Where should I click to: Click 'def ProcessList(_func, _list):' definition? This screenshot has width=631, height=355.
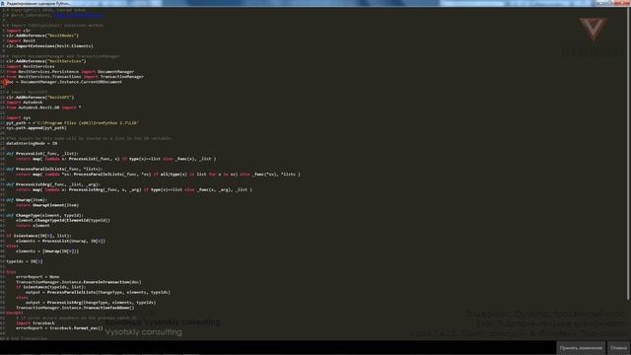pyautogui.click(x=42, y=154)
